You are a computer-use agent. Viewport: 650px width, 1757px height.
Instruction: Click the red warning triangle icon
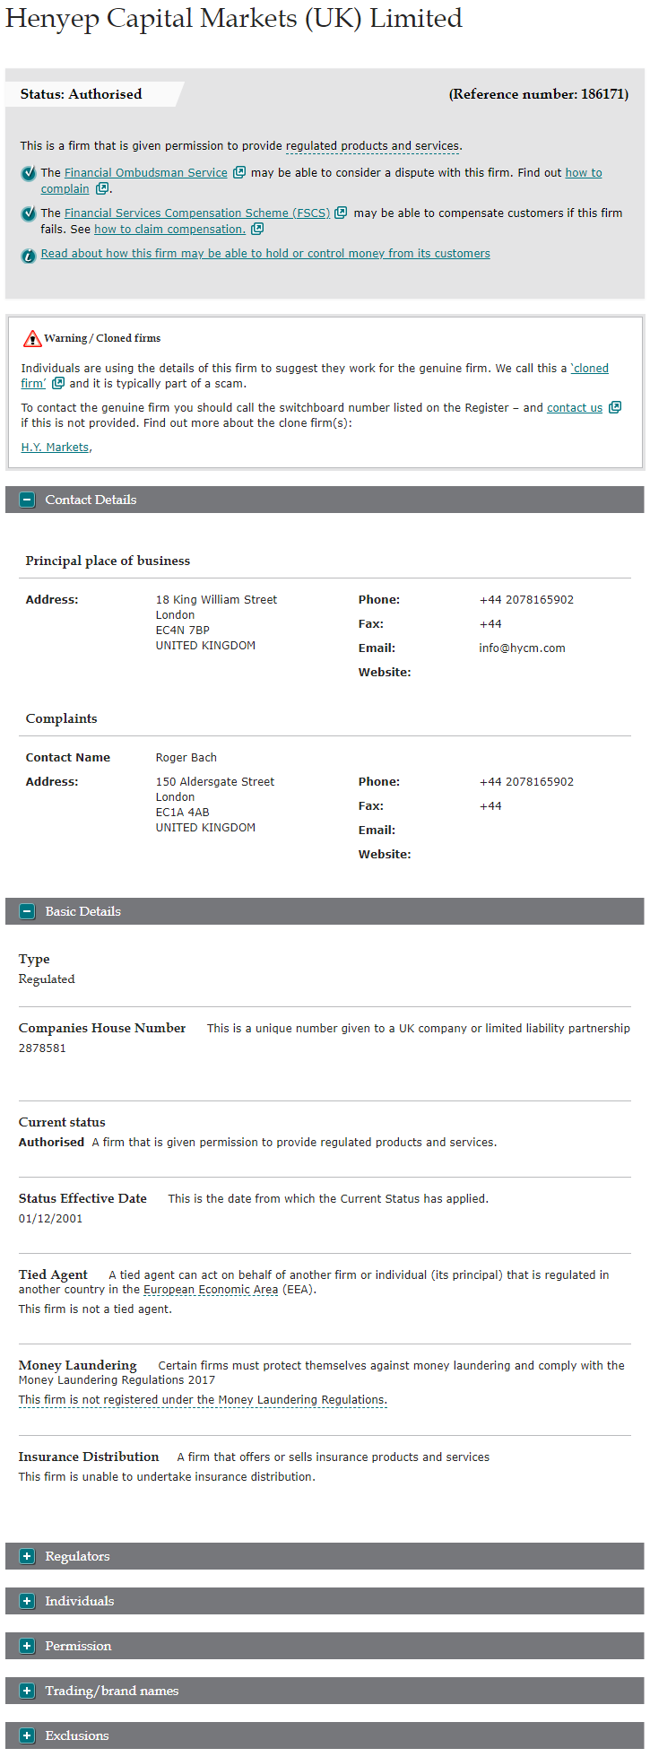pos(32,338)
